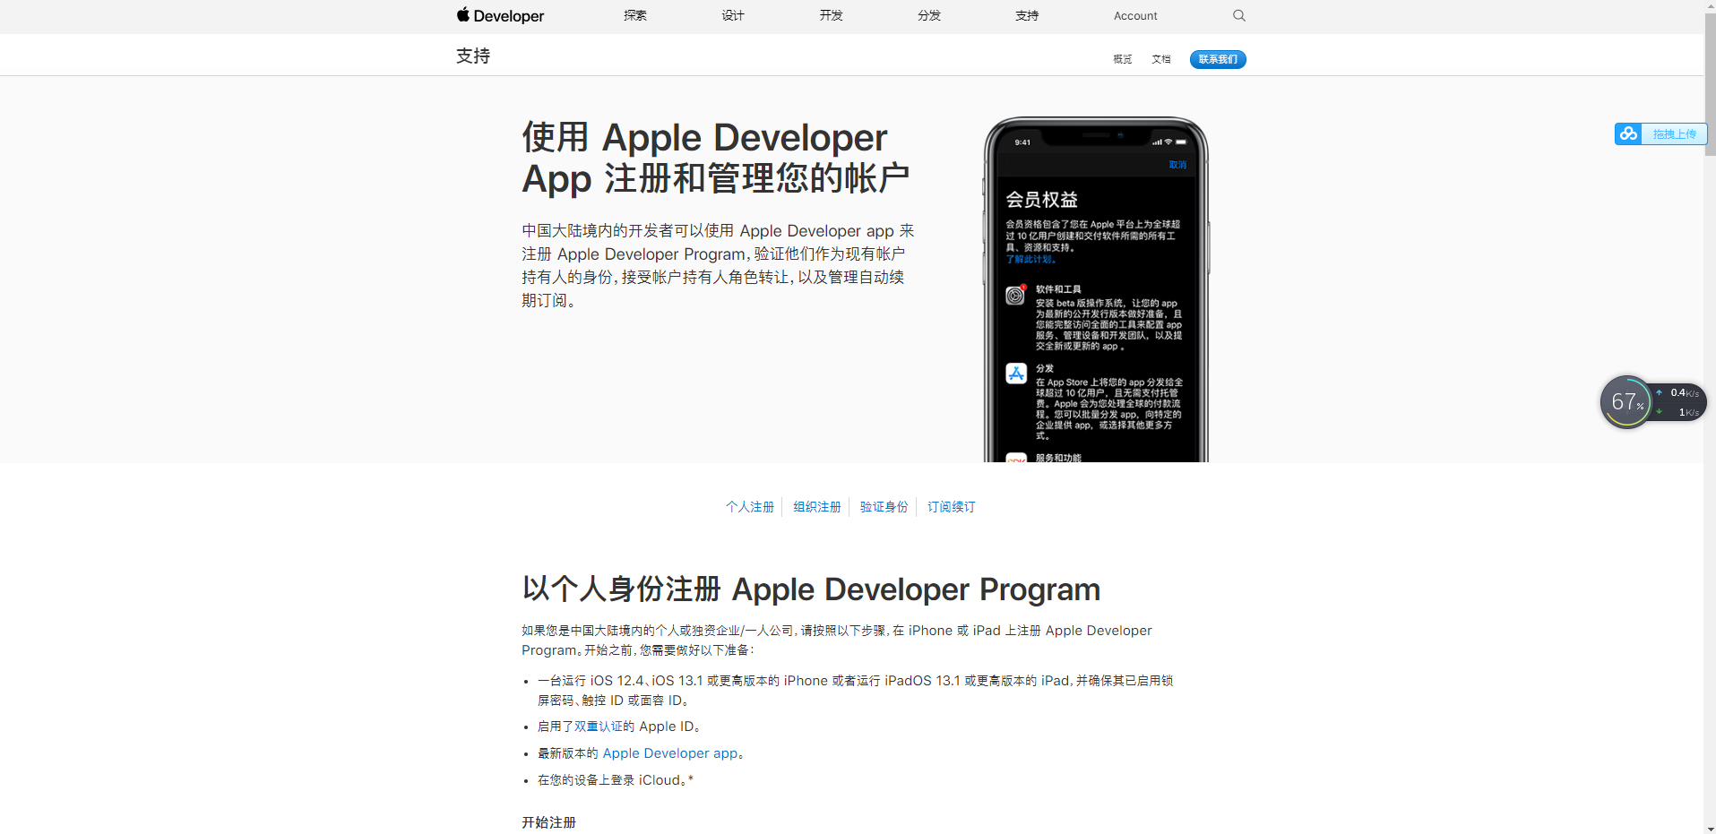Screen dimensions: 1716x834
Task: Open the 支持 menu item in top bar
Action: pos(1027,15)
